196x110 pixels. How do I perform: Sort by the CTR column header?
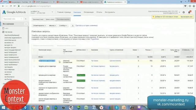(163, 50)
